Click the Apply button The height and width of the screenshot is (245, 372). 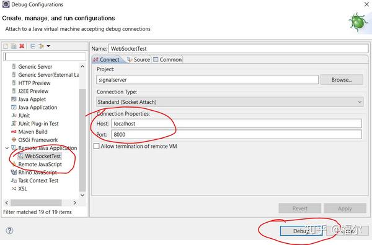click(x=345, y=208)
